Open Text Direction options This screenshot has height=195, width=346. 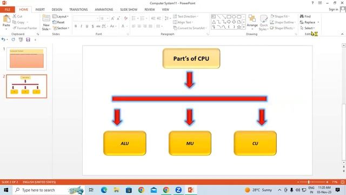[185, 16]
